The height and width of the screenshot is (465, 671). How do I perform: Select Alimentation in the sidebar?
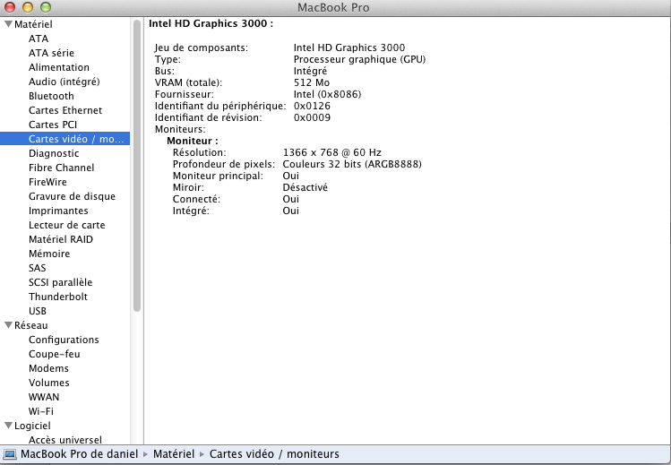click(59, 67)
